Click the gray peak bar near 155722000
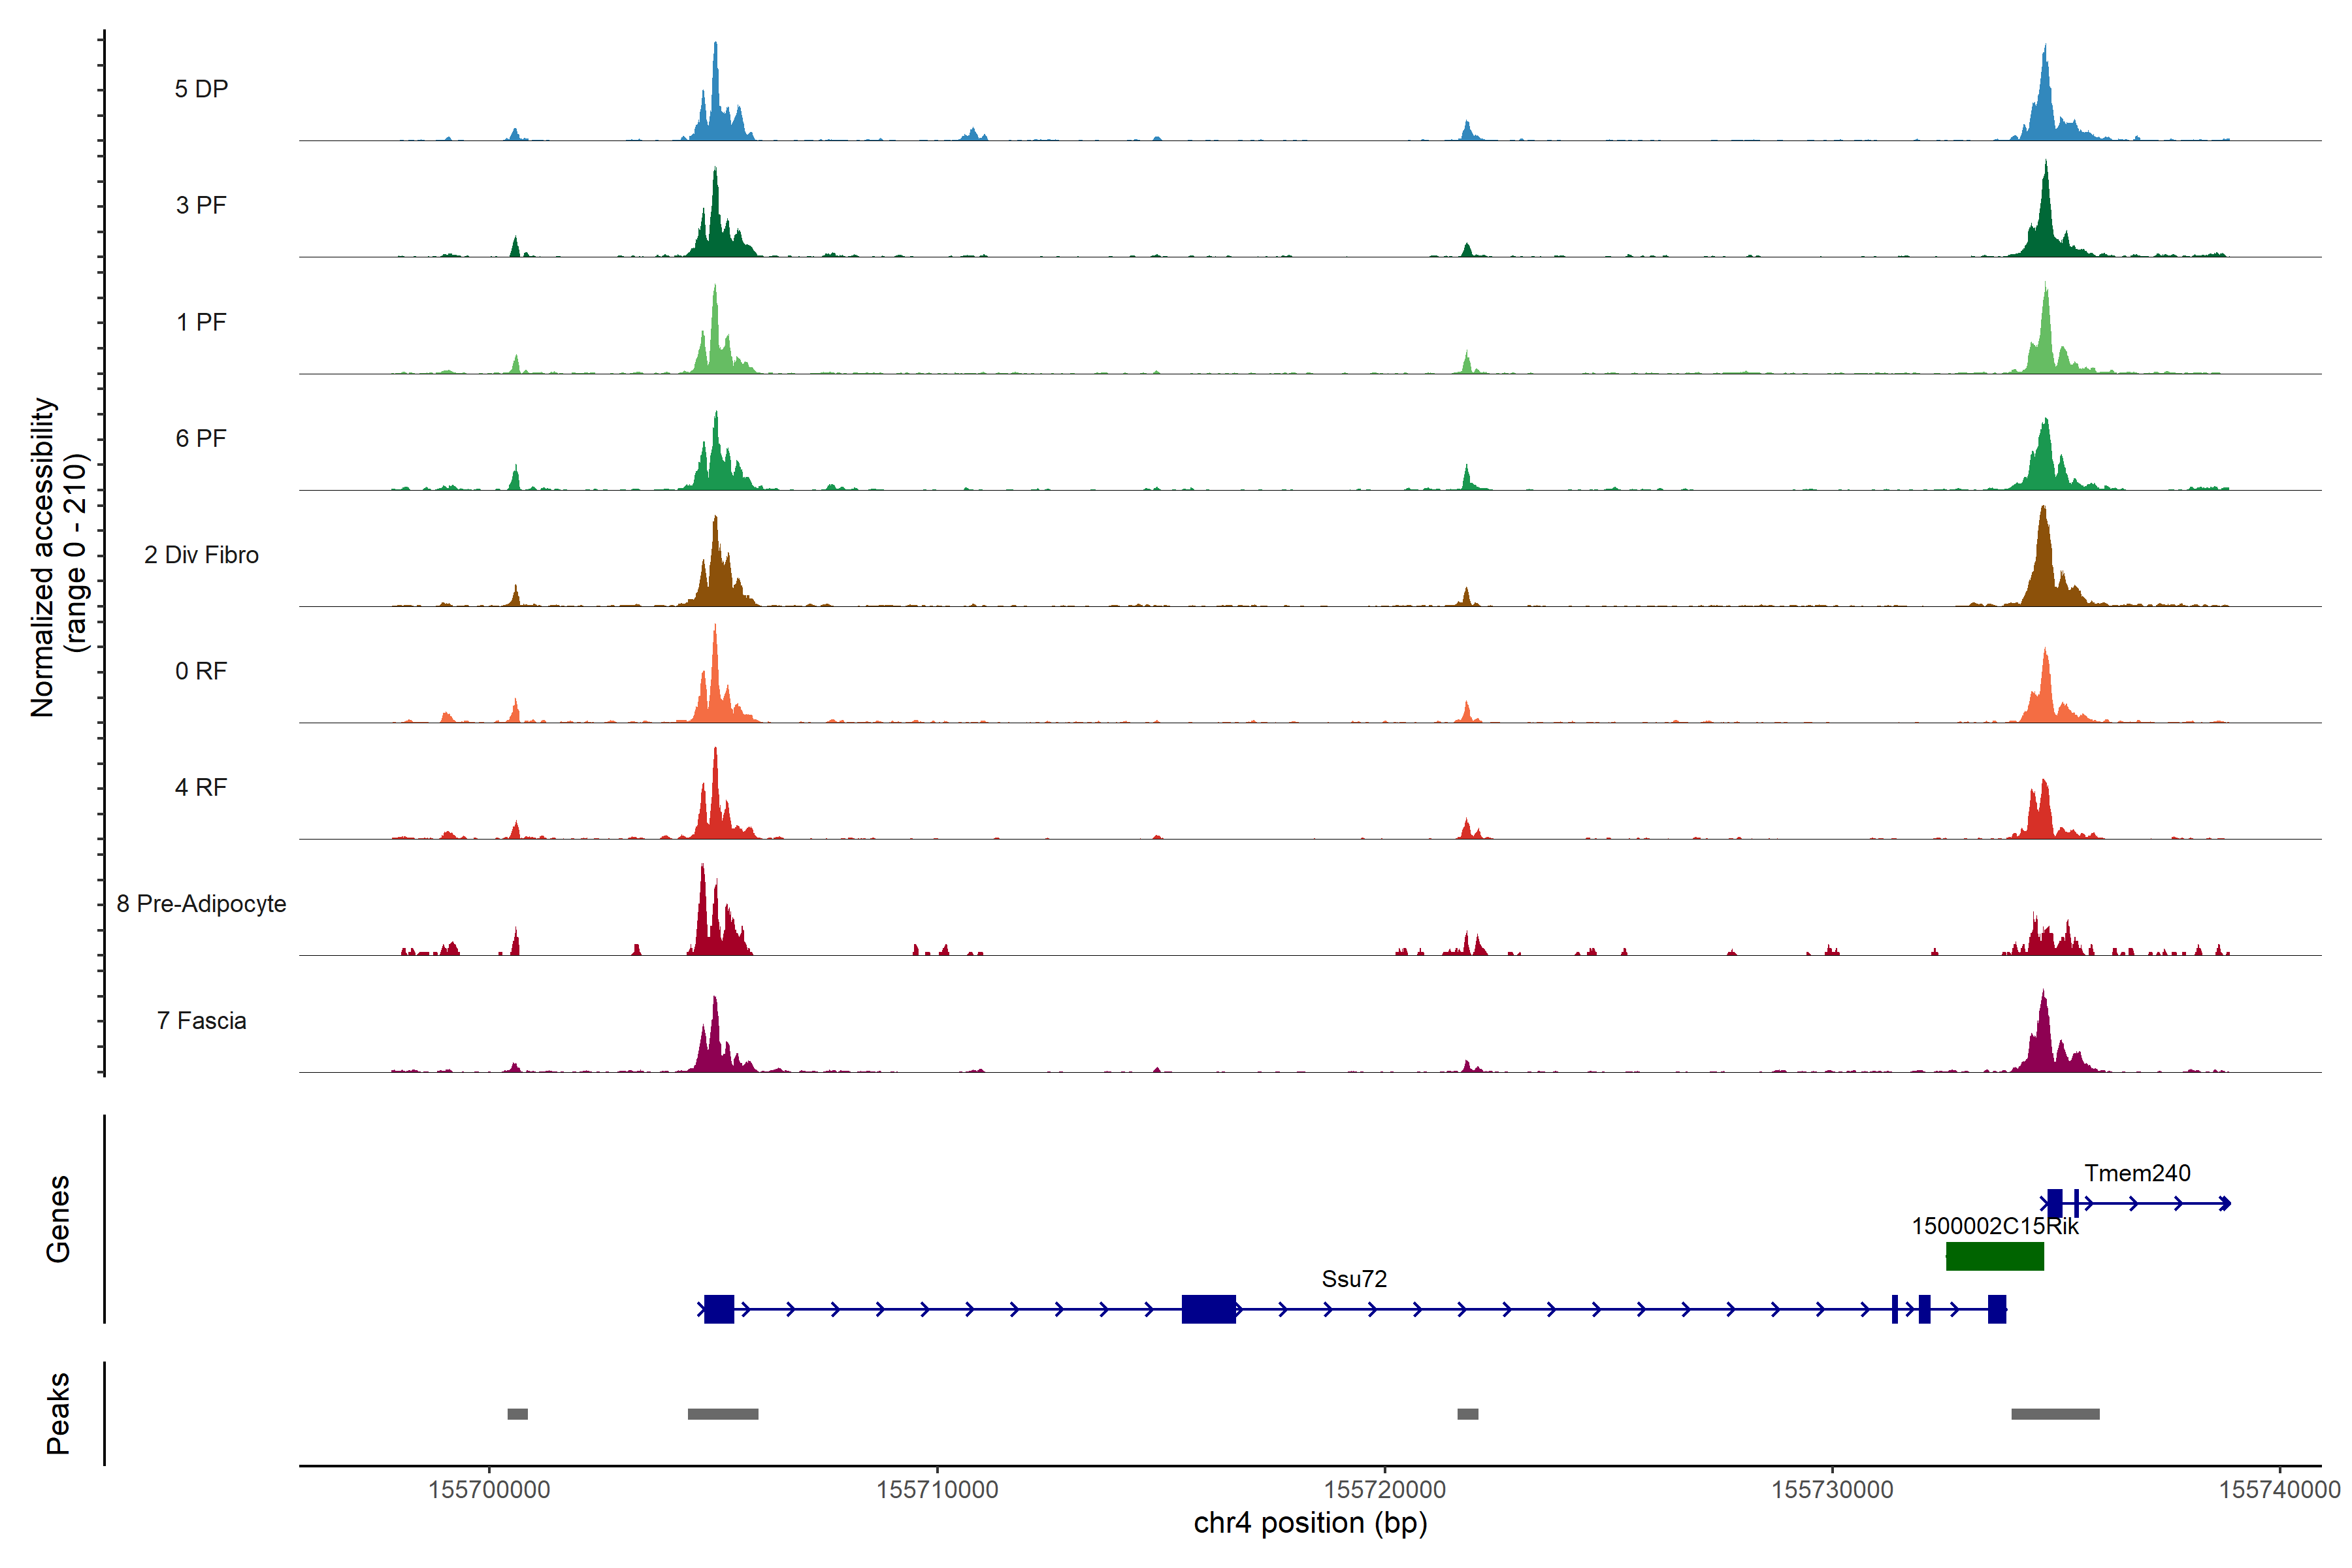The image size is (2352, 1568). 1467,1414
